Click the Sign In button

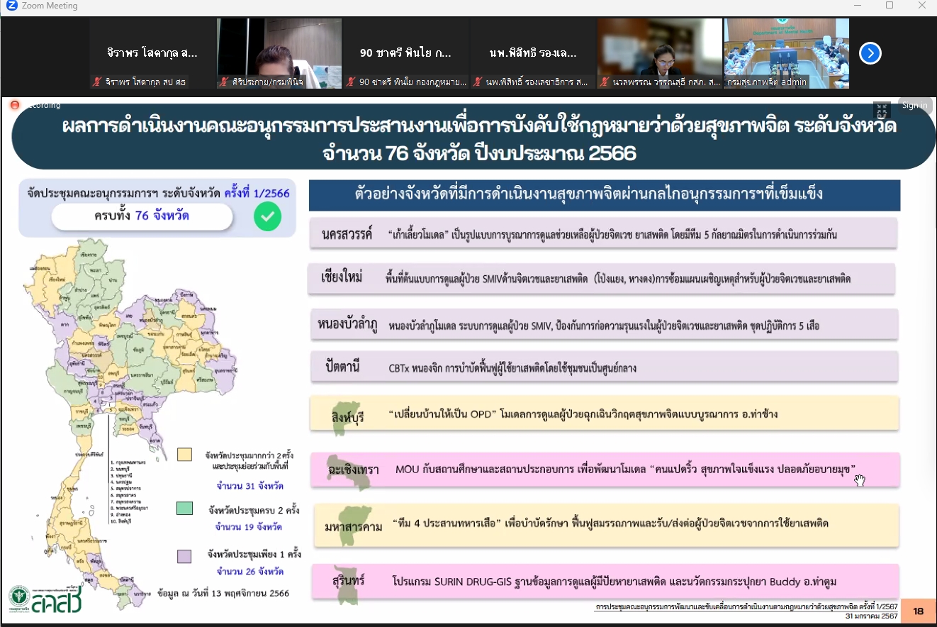(914, 106)
